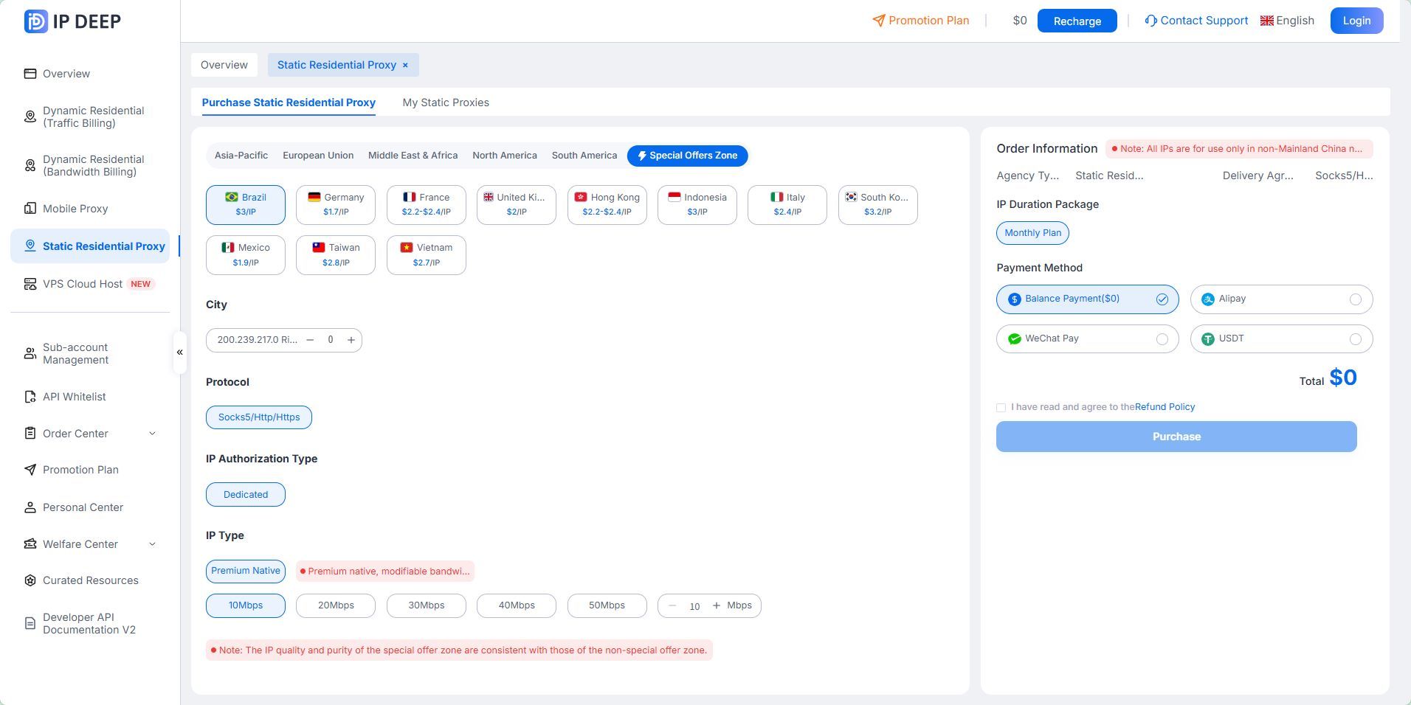Select the Monthly Plan duration package

tap(1032, 233)
